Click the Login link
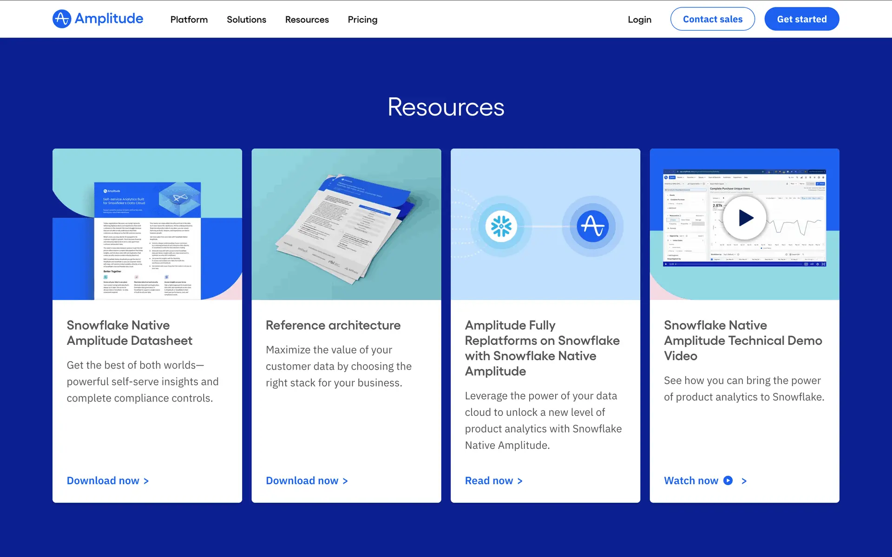 pos(639,19)
